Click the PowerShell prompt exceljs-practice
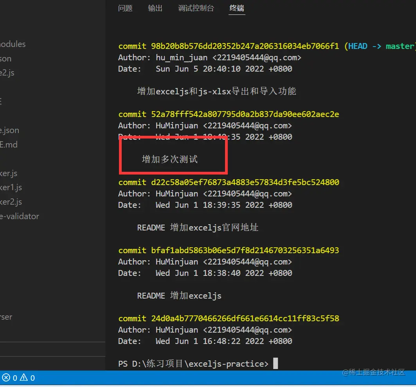Image resolution: width=416 pixels, height=387 pixels. pos(193,364)
